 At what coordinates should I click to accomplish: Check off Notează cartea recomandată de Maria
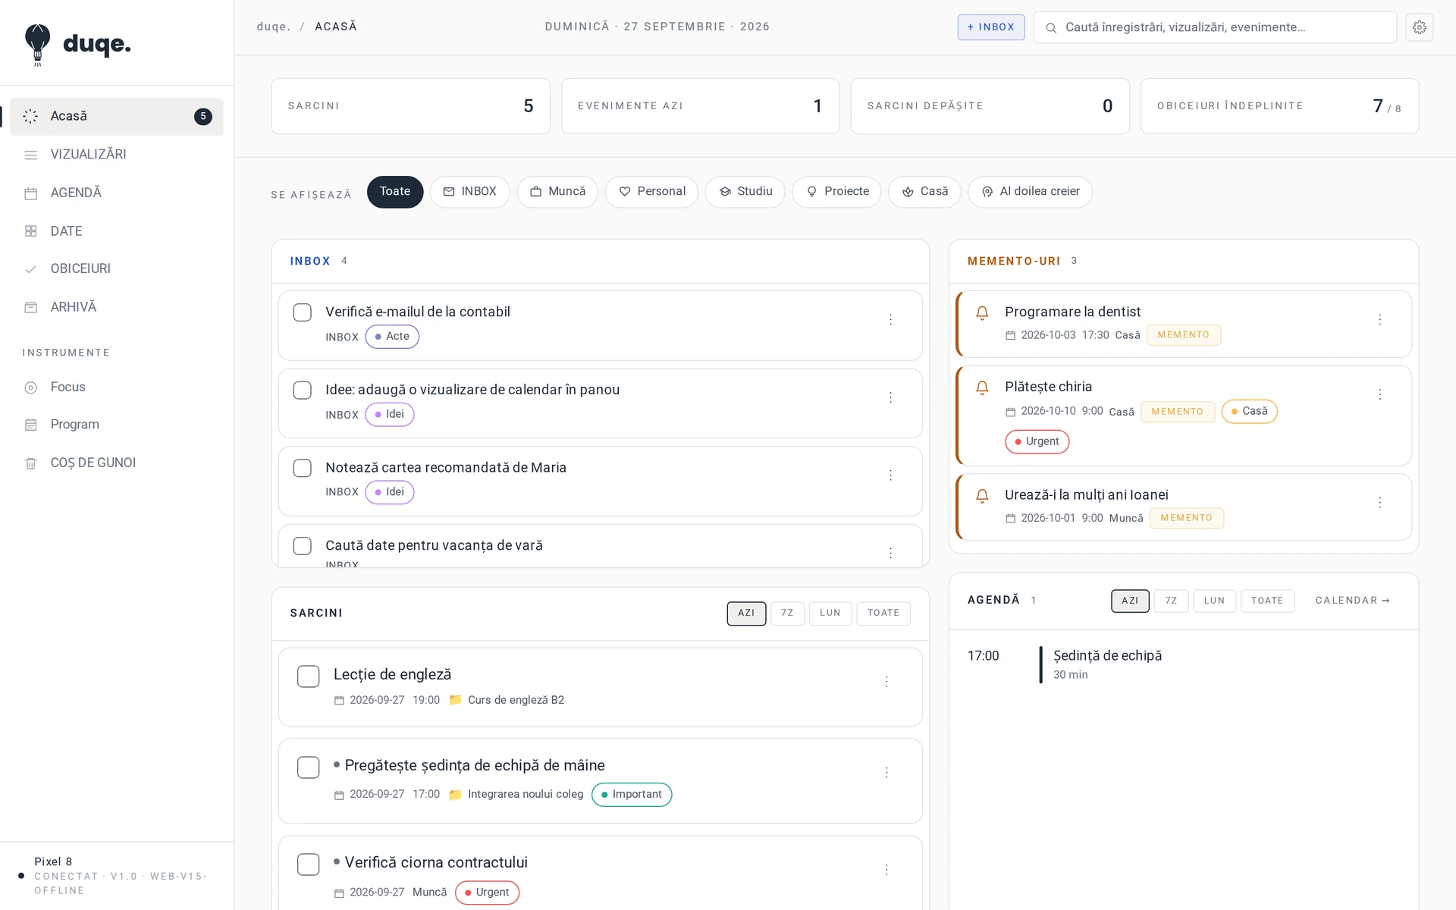point(302,469)
